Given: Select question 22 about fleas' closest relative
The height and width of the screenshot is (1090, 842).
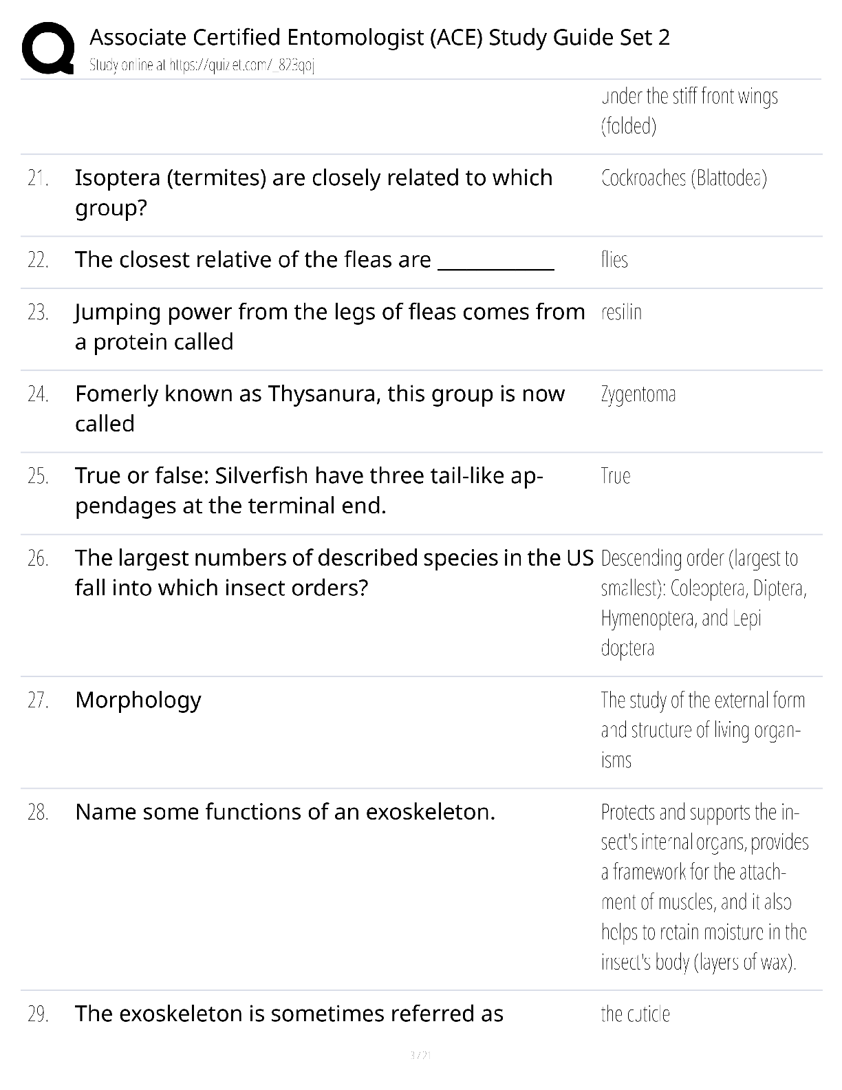Looking at the screenshot, I should tap(314, 259).
